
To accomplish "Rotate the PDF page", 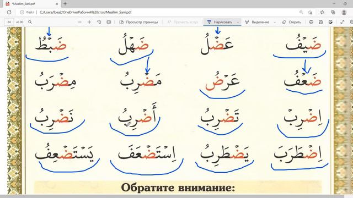I will 99,22.
